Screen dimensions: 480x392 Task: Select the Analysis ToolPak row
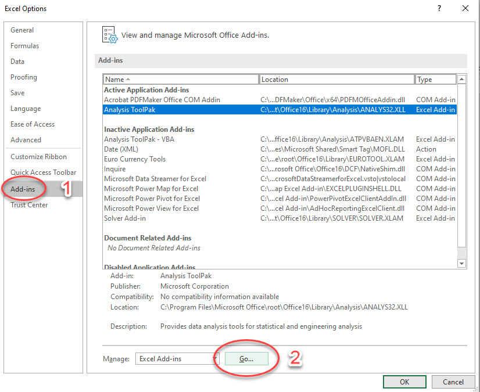[280, 110]
